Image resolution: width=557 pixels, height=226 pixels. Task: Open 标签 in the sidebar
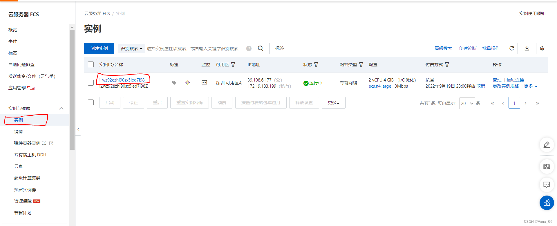pos(13,53)
